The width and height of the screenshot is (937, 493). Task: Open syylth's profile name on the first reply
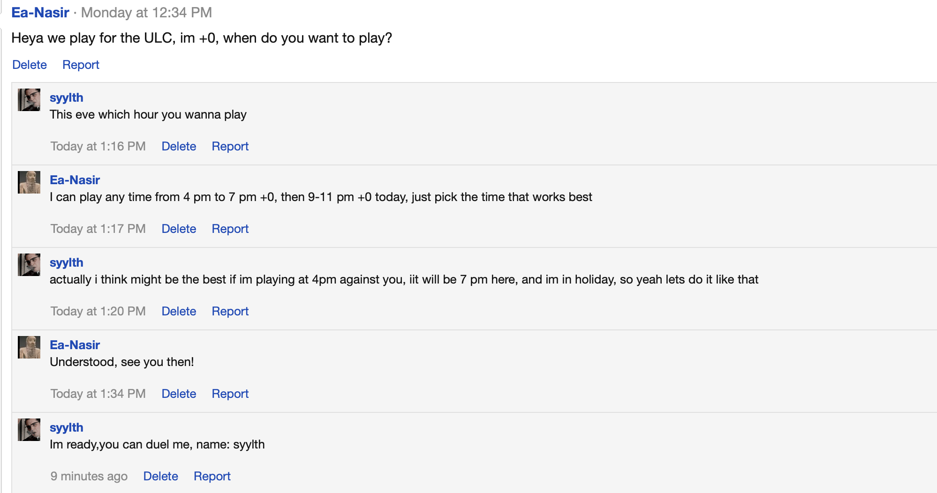coord(67,97)
